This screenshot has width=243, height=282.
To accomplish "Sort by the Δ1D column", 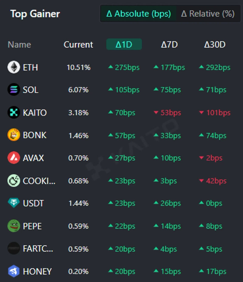I will pyautogui.click(x=124, y=45).
